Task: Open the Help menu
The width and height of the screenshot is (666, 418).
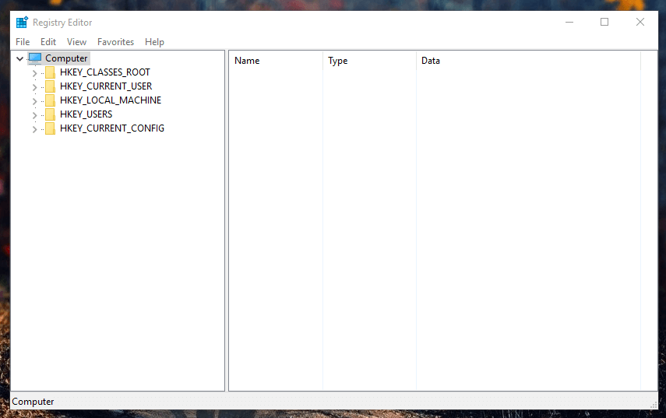Action: (x=154, y=42)
